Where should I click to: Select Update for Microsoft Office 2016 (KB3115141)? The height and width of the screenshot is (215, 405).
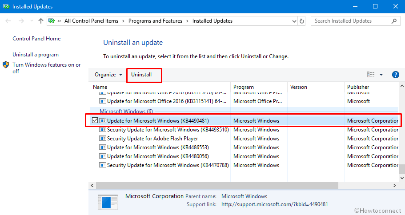167,101
